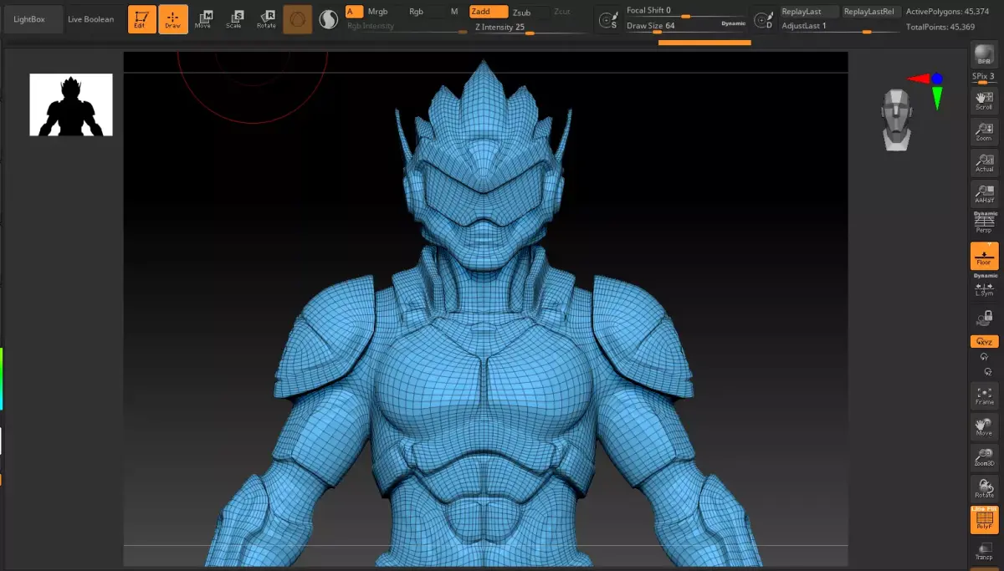
Task: Click the D brush depth icon
Action: click(x=763, y=19)
